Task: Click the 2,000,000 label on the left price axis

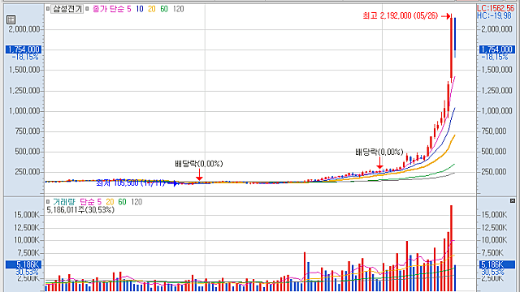Action: pyautogui.click(x=24, y=29)
